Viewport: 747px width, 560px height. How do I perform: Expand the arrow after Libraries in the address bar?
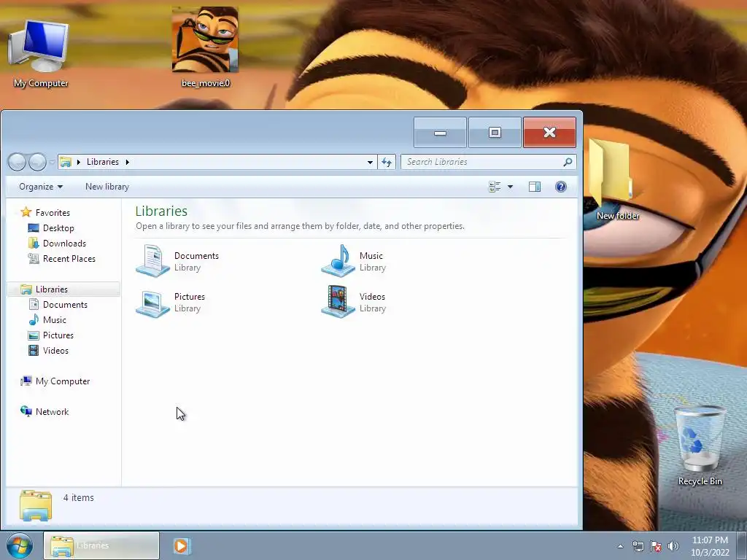click(x=127, y=162)
